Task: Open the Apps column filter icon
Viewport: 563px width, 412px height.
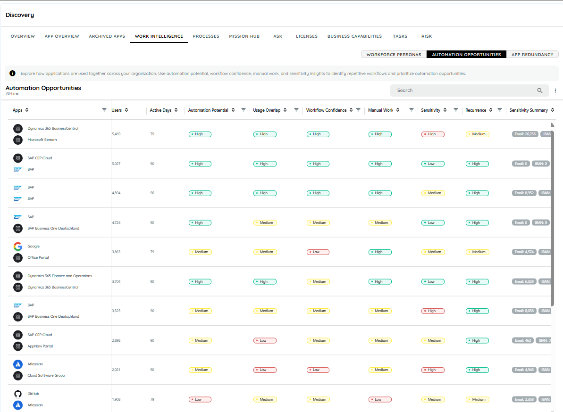Action: [x=104, y=110]
